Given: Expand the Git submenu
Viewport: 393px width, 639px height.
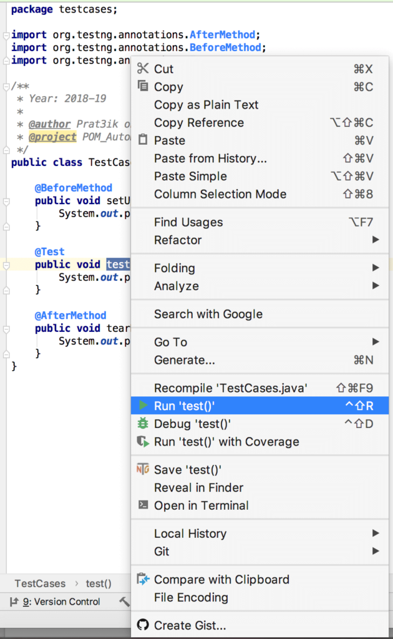Looking at the screenshot, I should [161, 552].
